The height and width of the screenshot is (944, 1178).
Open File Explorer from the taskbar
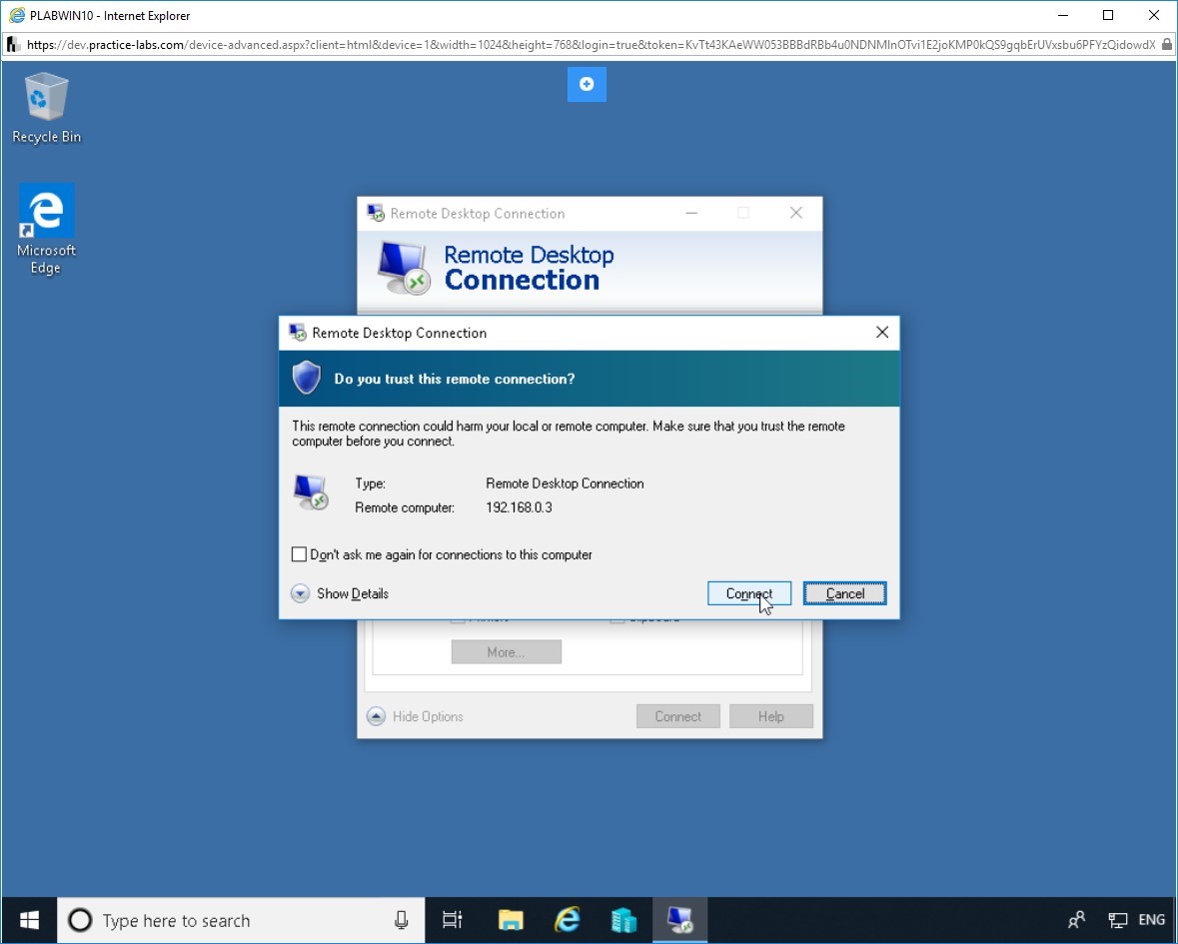click(x=511, y=920)
